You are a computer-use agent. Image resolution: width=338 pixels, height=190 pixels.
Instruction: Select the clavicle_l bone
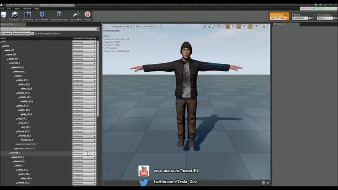pyautogui.click(x=15, y=63)
